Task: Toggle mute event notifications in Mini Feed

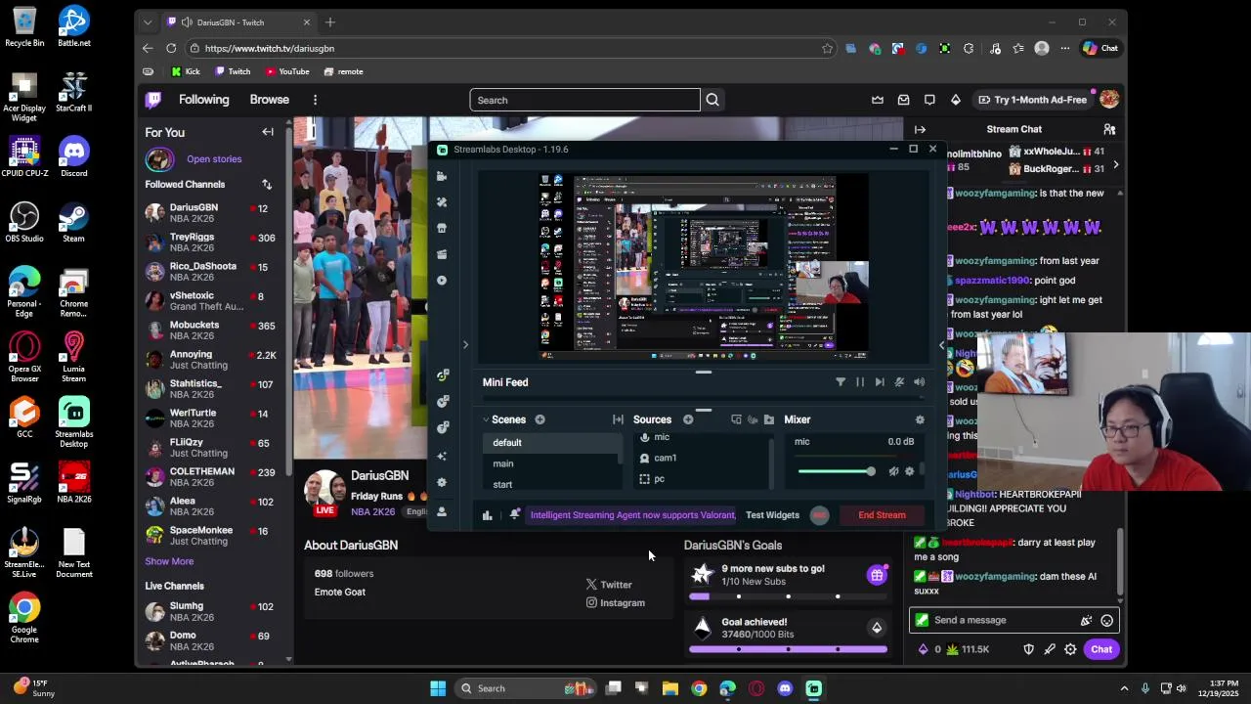Action: coord(899,382)
